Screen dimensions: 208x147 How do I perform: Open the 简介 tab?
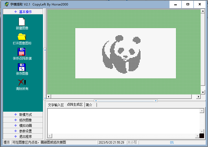click(90, 105)
